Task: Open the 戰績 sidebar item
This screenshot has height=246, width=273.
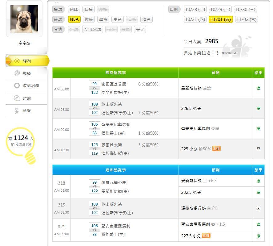Action: coord(26,73)
